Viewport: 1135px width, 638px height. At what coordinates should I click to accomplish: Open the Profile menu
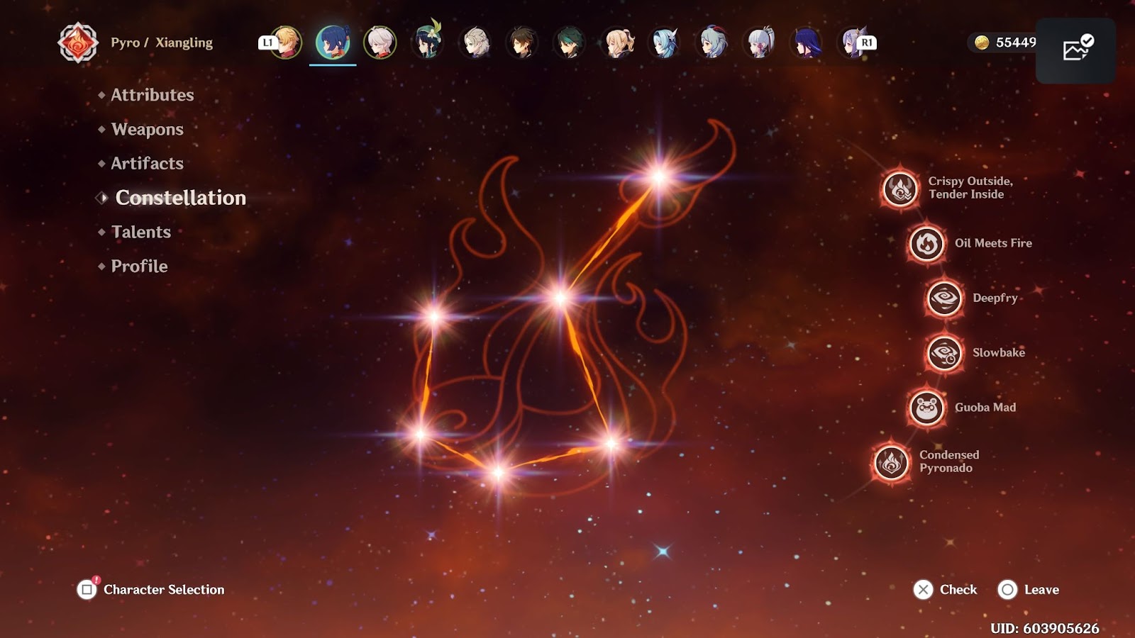139,266
